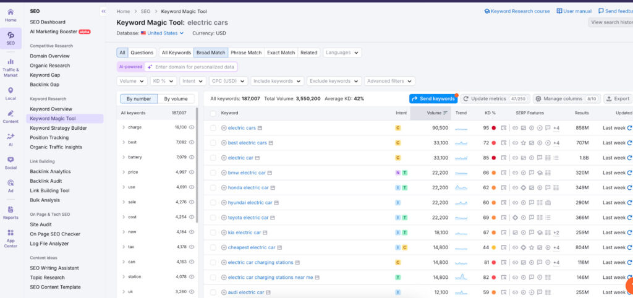Toggle eye icon for price keyword group
This screenshot has width=633, height=298.
(192, 172)
